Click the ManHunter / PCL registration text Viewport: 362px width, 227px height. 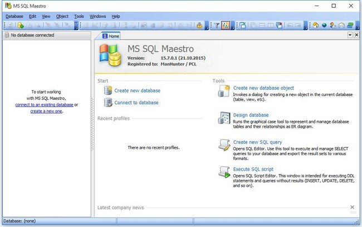(178, 64)
